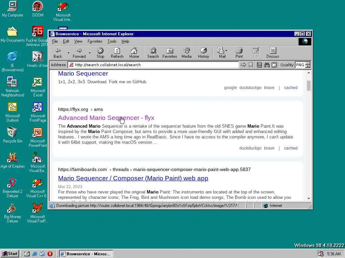Open Advanced Mario Sequencer - flyx link

106,118
